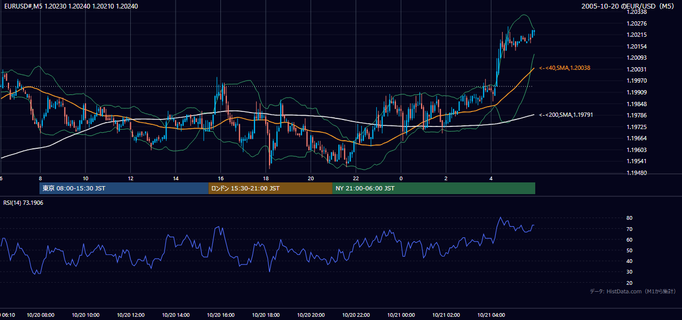Click the 10/21 02:00 time label
The height and width of the screenshot is (320, 682).
point(446,315)
